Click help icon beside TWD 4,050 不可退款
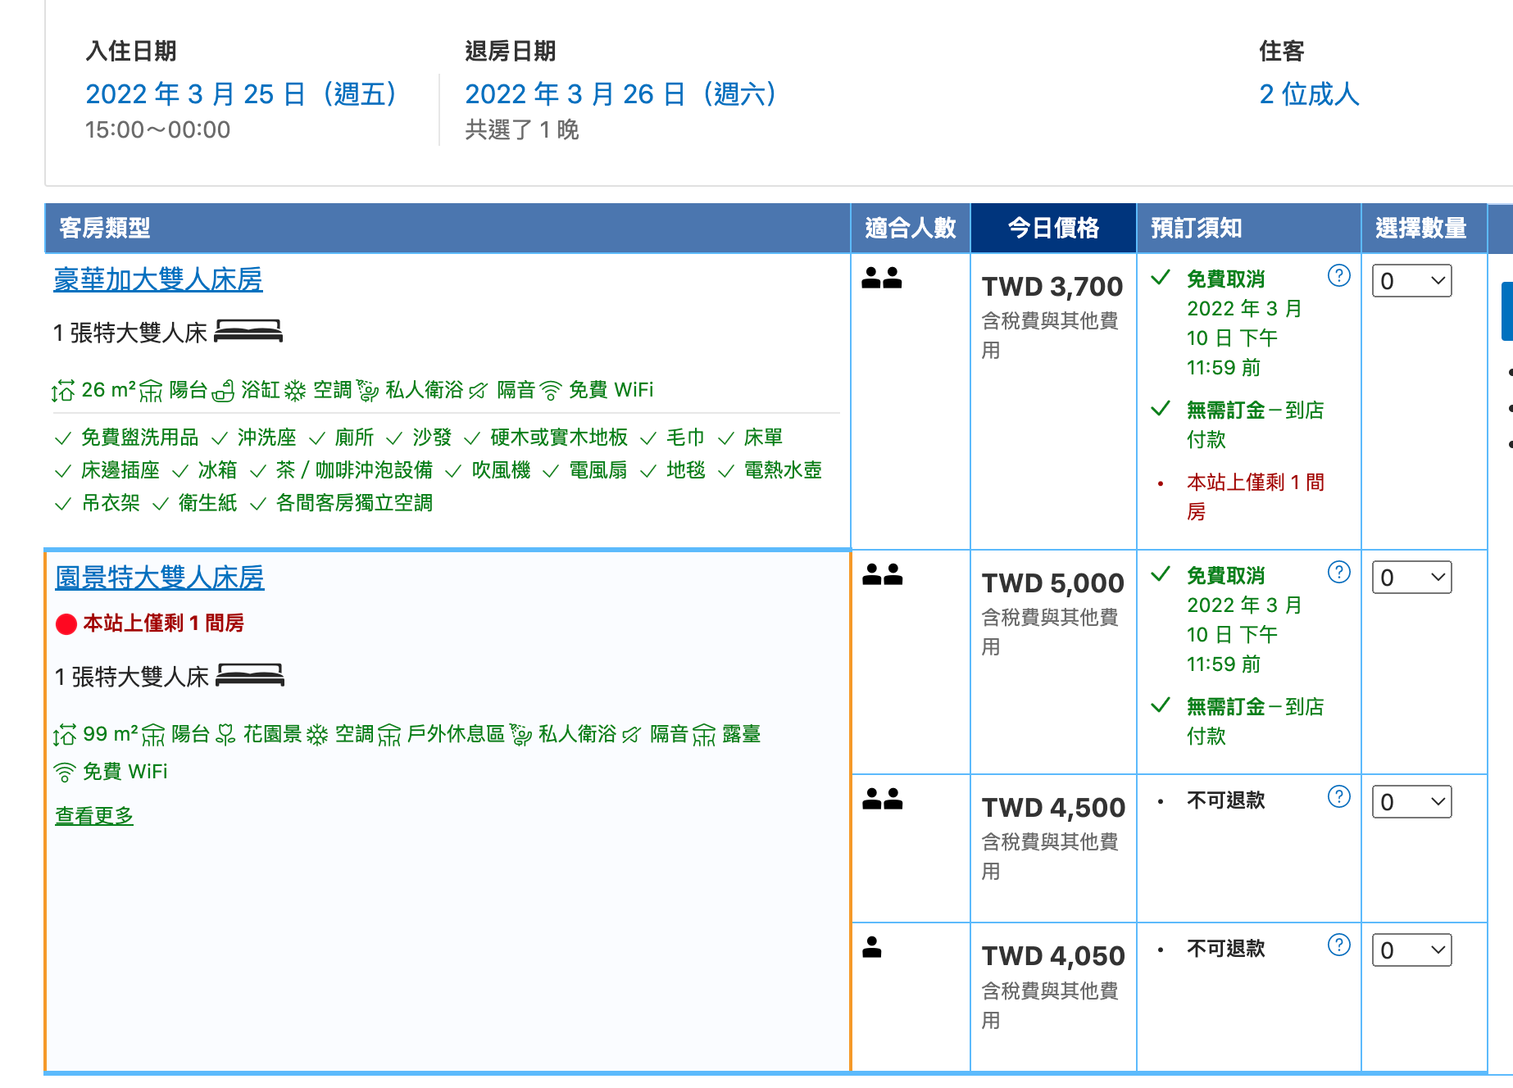Image resolution: width=1513 pixels, height=1088 pixels. pyautogui.click(x=1338, y=945)
